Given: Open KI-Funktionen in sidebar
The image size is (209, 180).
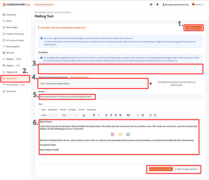Looking at the screenshot, I should click(12, 85).
